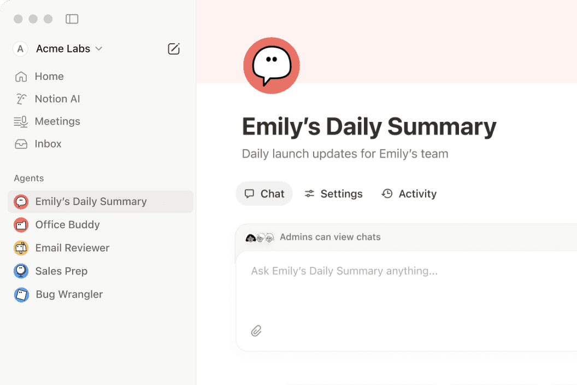Open the Office Buddy agent

[x=67, y=225]
